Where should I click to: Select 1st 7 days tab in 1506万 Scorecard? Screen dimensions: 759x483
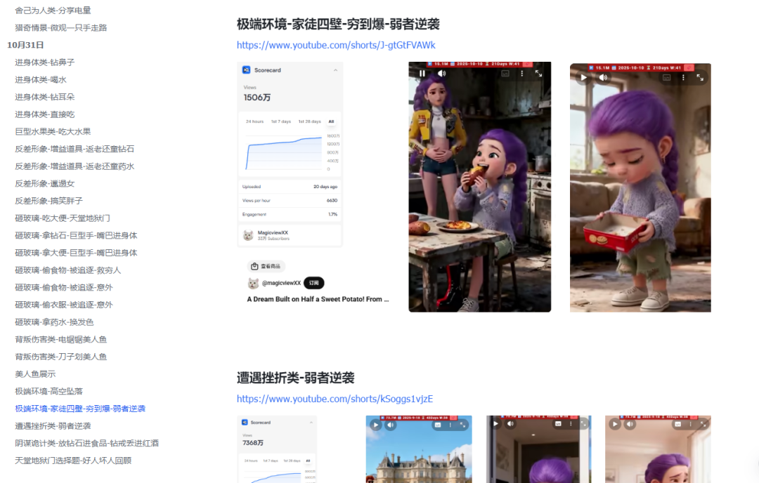pos(281,121)
